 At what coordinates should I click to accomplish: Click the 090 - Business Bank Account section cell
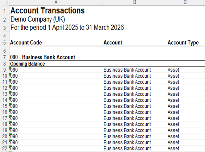pos(43,57)
